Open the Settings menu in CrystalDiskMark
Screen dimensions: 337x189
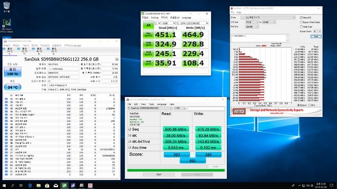154,18
